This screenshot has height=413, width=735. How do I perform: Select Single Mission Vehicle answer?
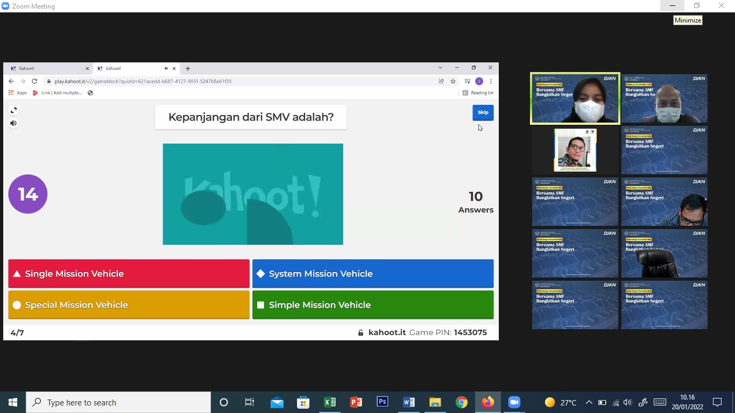pos(129,274)
